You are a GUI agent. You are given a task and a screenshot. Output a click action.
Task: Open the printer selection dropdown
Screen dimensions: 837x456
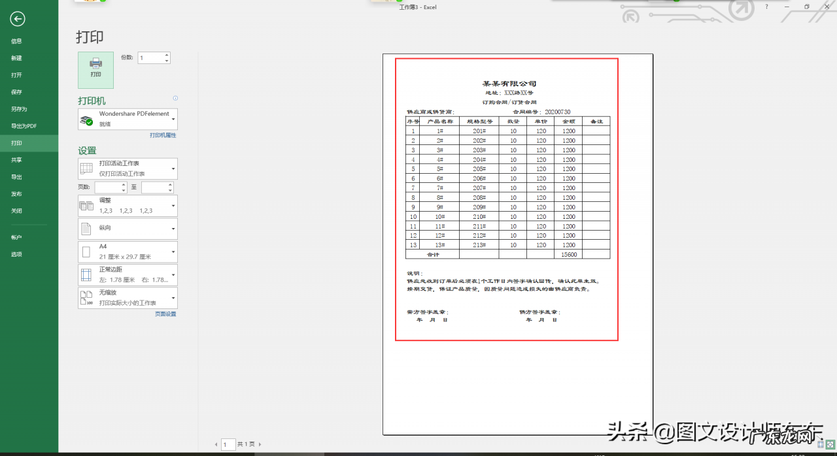click(173, 118)
